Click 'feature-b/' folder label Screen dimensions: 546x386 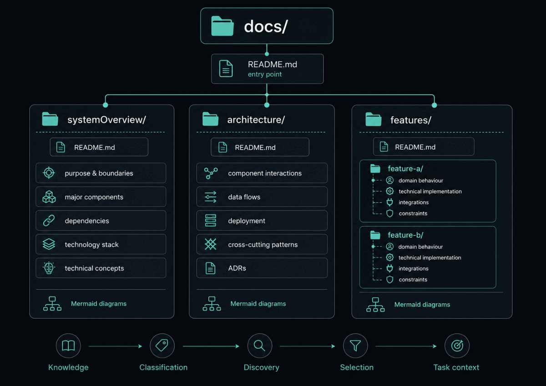405,235
